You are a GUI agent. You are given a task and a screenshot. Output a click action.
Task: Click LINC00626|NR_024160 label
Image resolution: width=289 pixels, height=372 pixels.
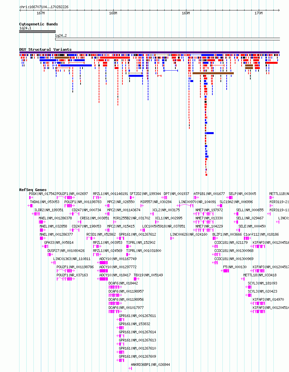point(189,234)
